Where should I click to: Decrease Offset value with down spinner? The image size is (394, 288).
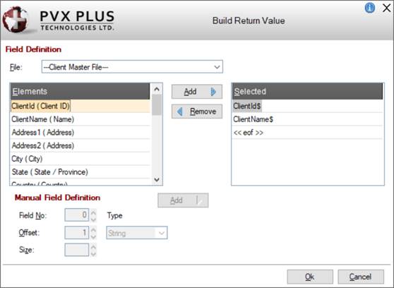click(x=93, y=236)
